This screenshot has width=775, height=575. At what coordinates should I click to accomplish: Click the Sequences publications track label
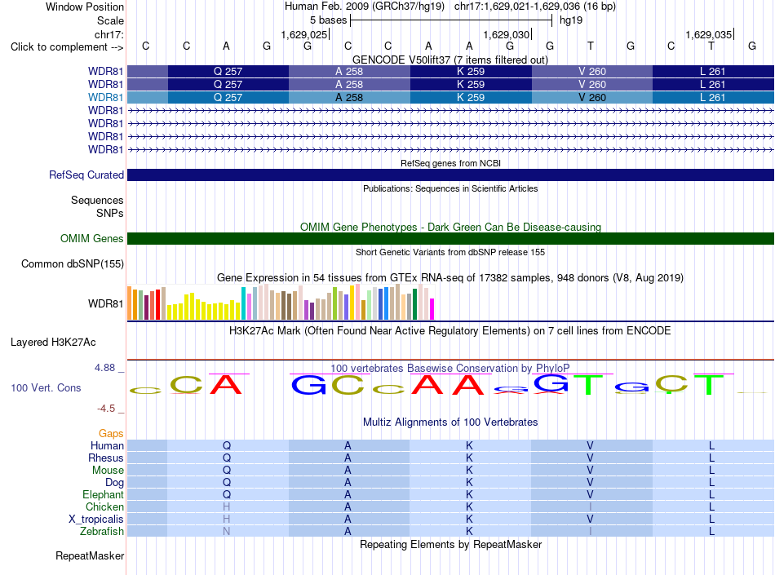coord(97,200)
